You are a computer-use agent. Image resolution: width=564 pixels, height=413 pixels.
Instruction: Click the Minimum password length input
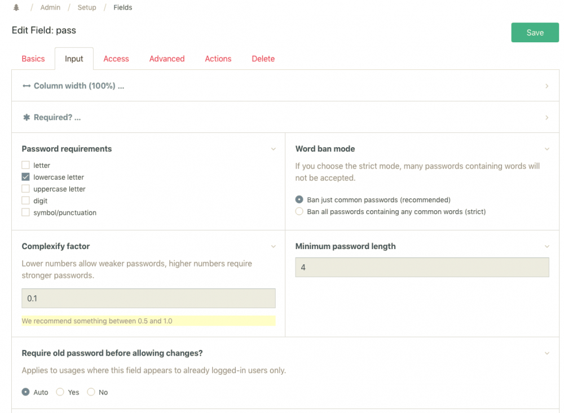coord(422,268)
